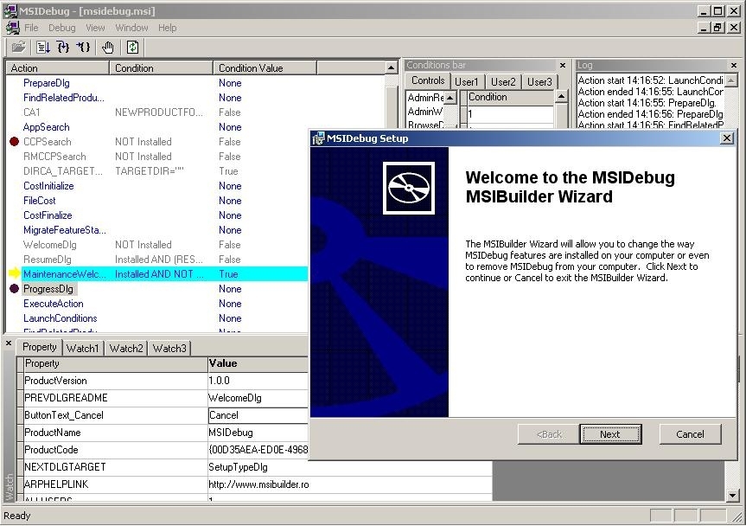Viewport: 746px width, 526px height.
Task: Switch to the User3 tab
Action: pos(539,82)
